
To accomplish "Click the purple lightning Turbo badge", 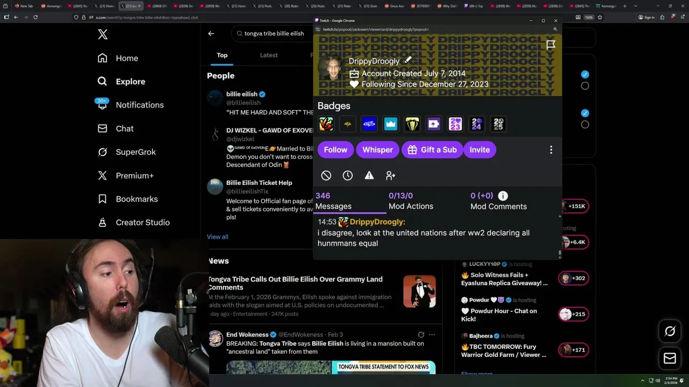I will (x=434, y=124).
